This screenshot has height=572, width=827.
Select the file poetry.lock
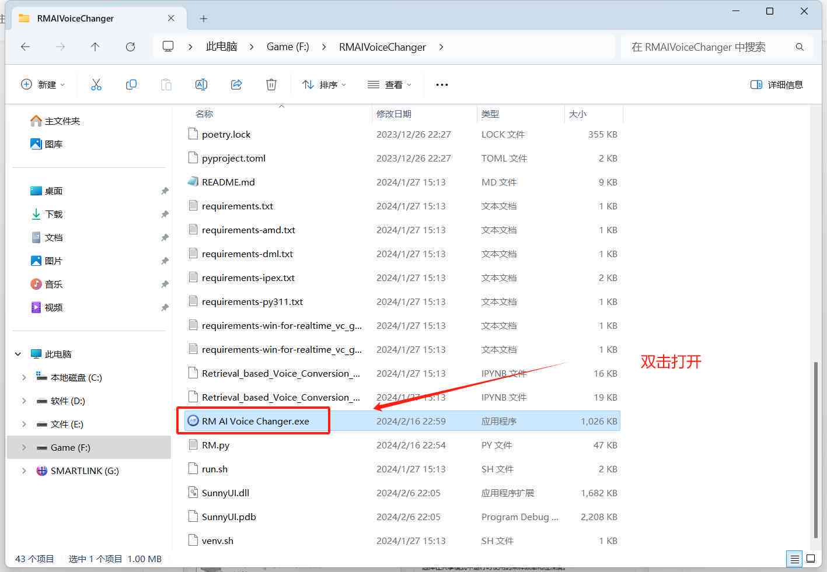point(226,134)
